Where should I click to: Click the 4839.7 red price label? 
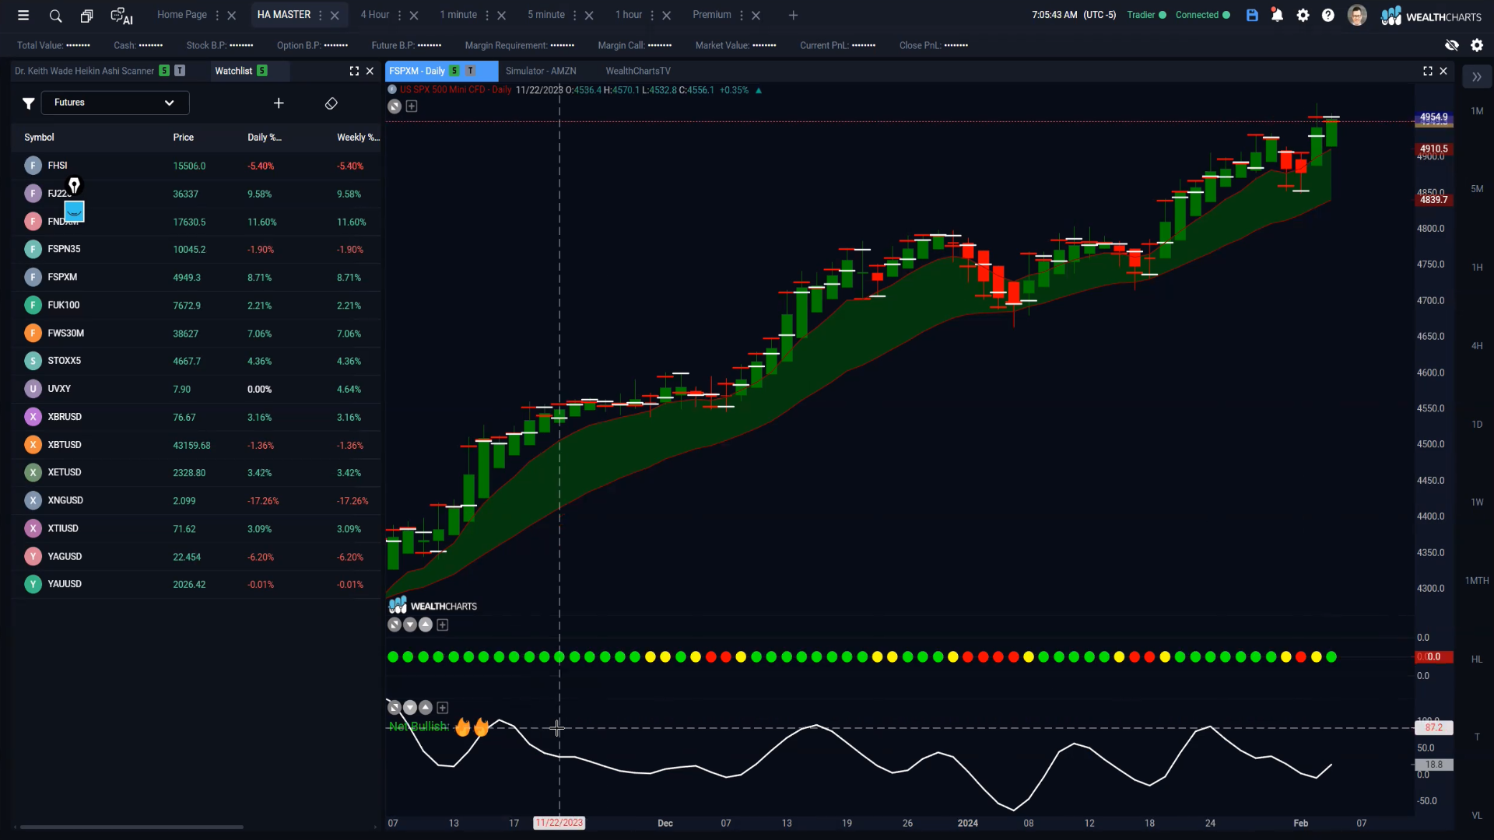pyautogui.click(x=1433, y=200)
